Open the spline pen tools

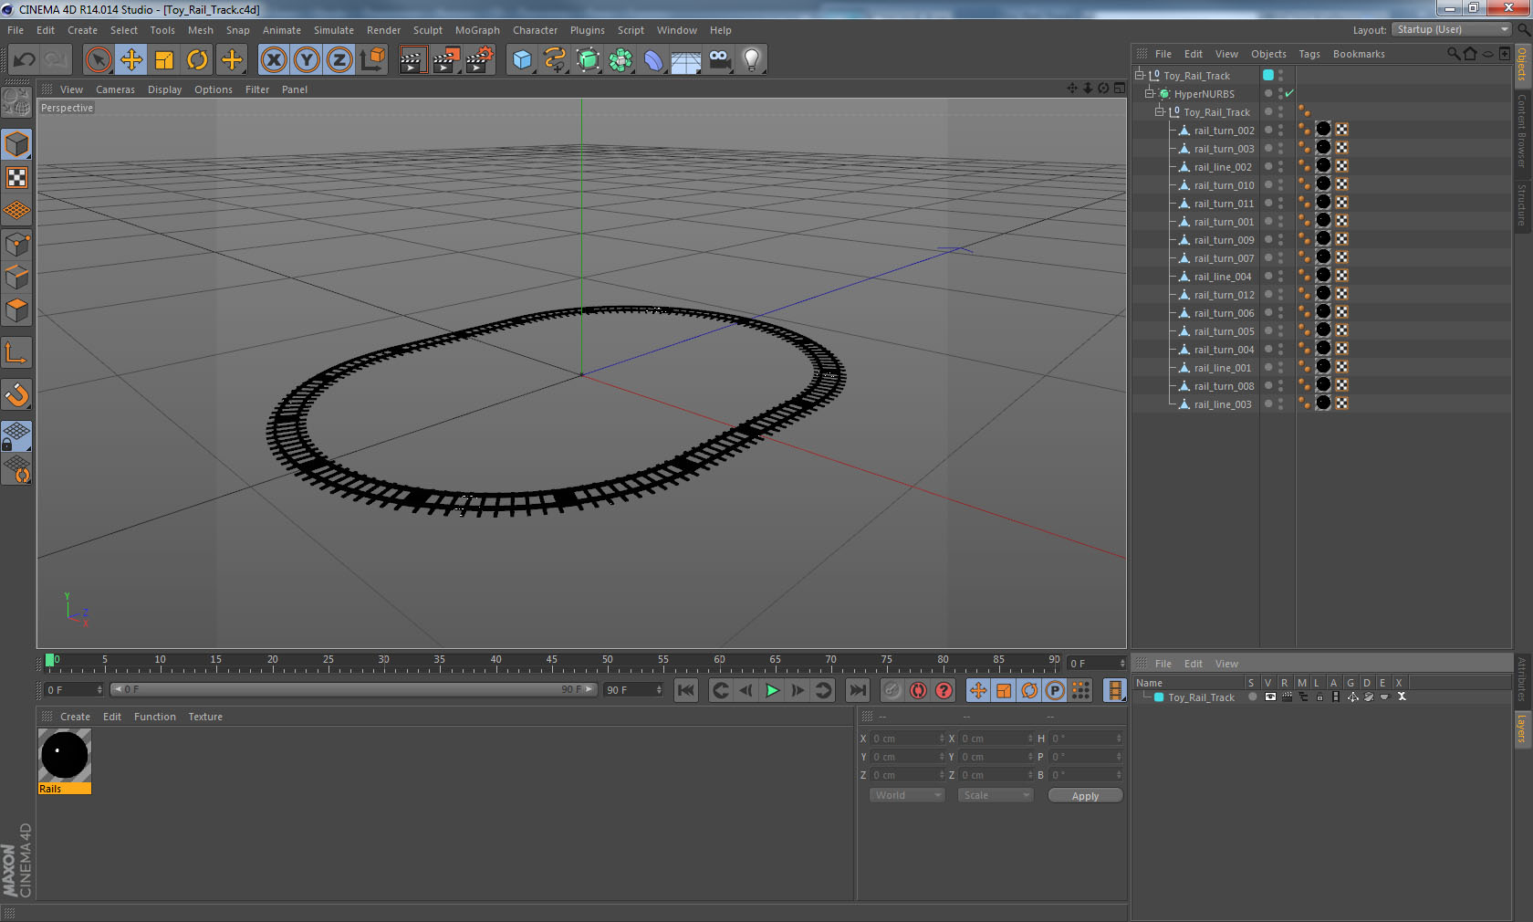[x=555, y=60]
